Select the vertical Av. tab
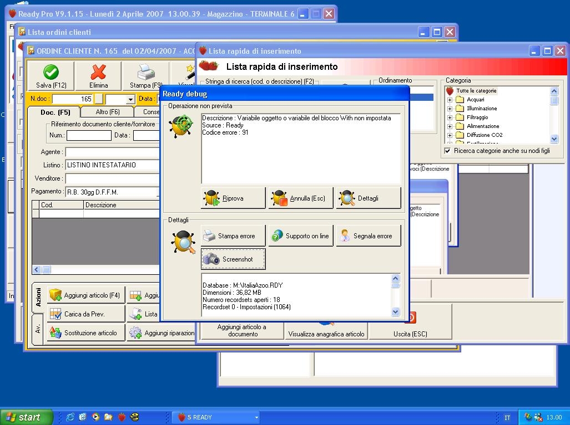This screenshot has width=570, height=425. coord(38,329)
